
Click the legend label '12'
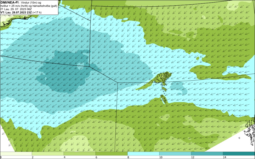pos(193,157)
